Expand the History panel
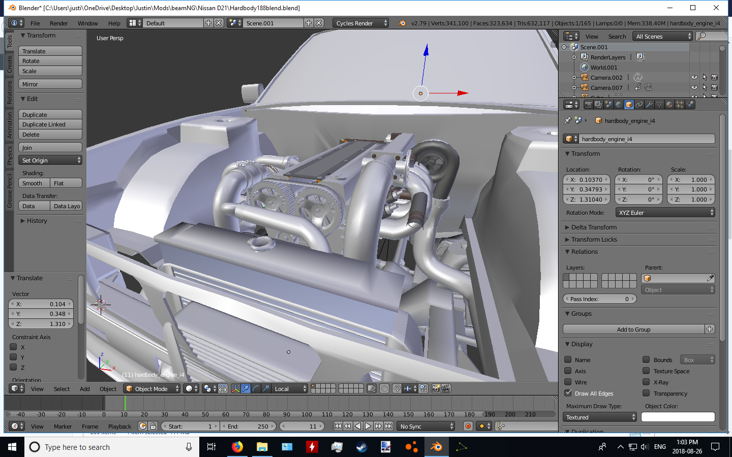This screenshot has width=732, height=457. pos(34,220)
